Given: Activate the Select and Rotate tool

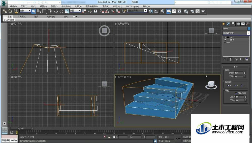Looking at the screenshot, I should [x=61, y=11].
